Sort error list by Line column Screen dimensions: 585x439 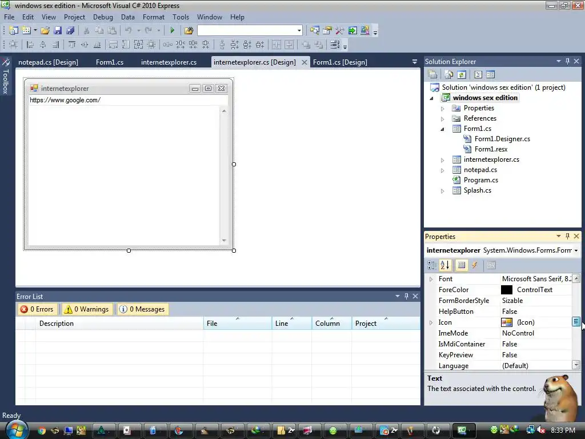[292, 324]
